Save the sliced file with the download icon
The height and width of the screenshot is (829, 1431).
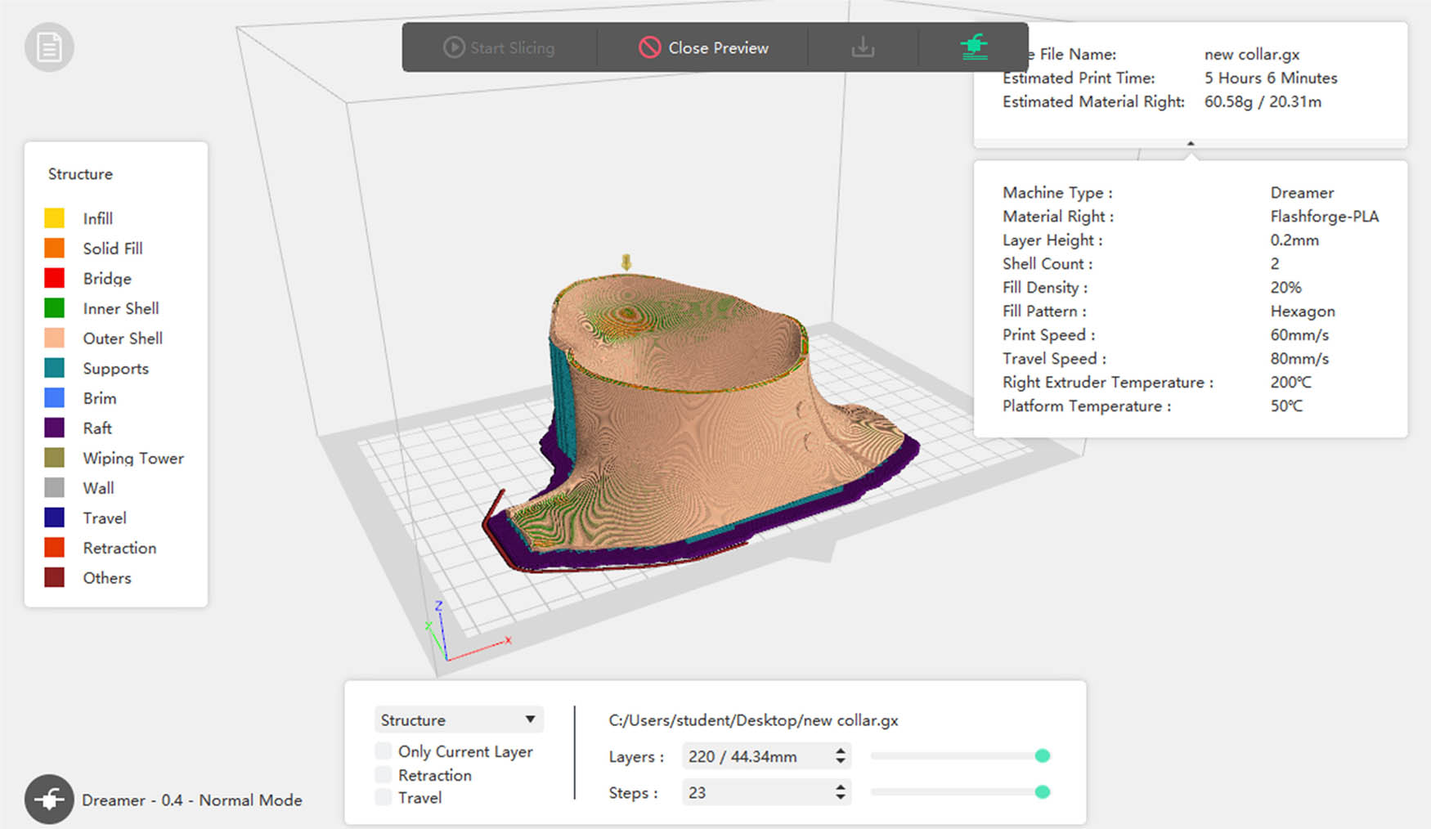pyautogui.click(x=863, y=47)
